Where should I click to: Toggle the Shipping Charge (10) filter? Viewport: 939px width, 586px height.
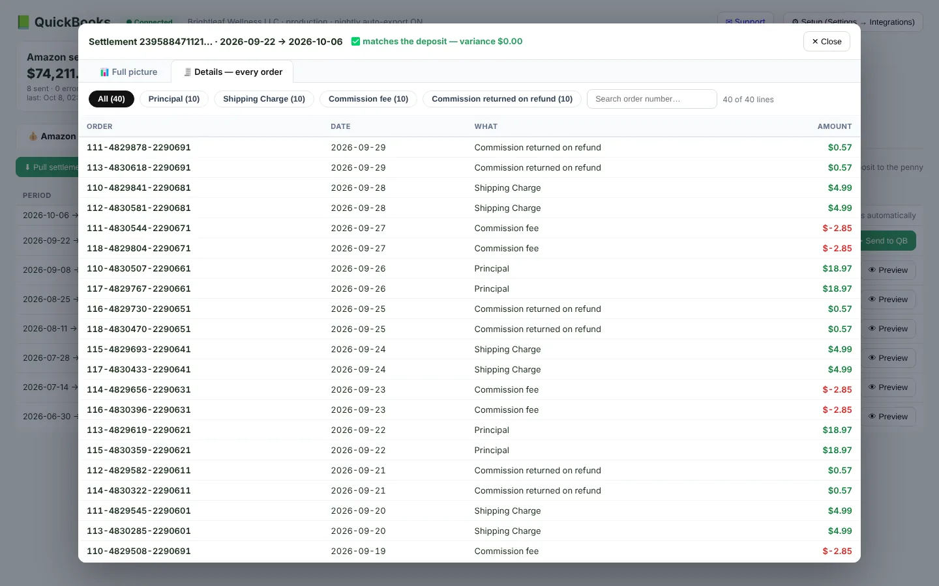click(264, 99)
